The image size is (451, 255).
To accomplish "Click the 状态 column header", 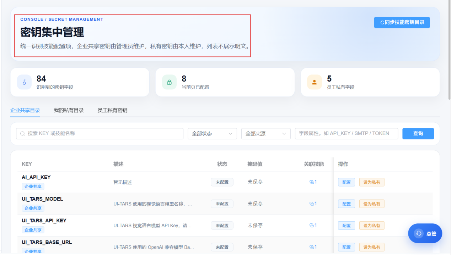I will pyautogui.click(x=222, y=164).
